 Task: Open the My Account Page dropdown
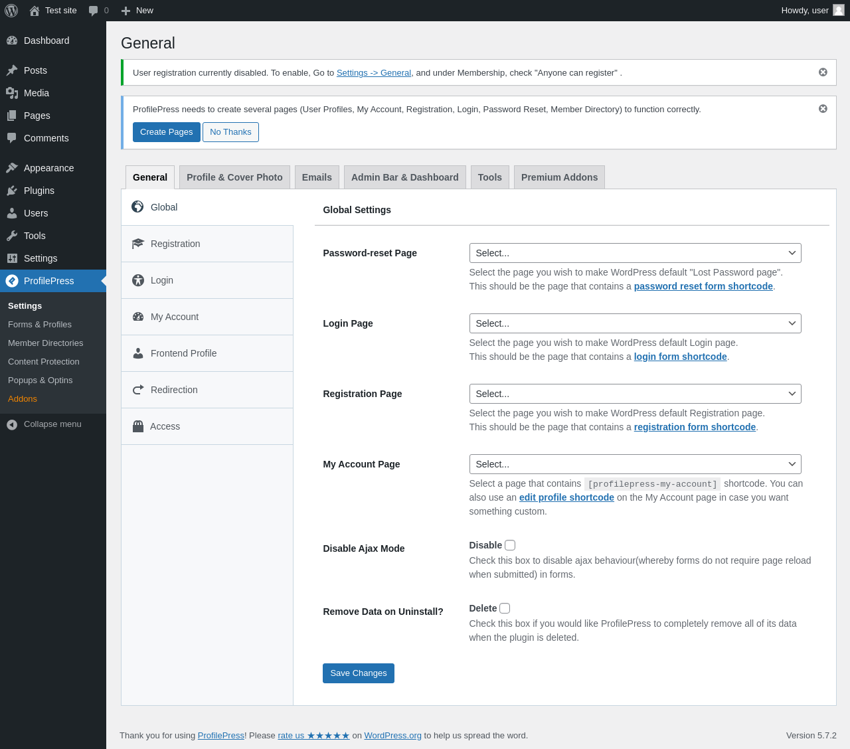[636, 464]
